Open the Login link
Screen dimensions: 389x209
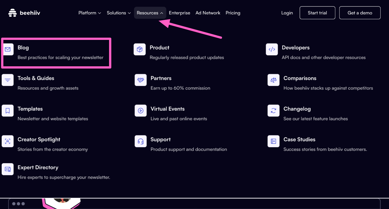[x=287, y=13]
